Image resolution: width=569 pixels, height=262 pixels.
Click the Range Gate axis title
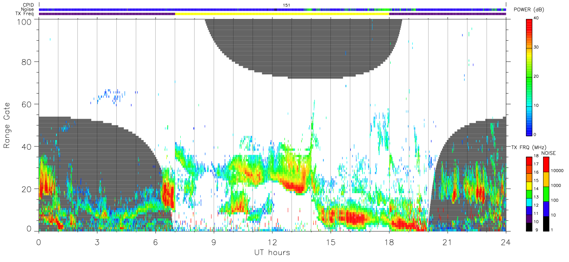[7, 125]
